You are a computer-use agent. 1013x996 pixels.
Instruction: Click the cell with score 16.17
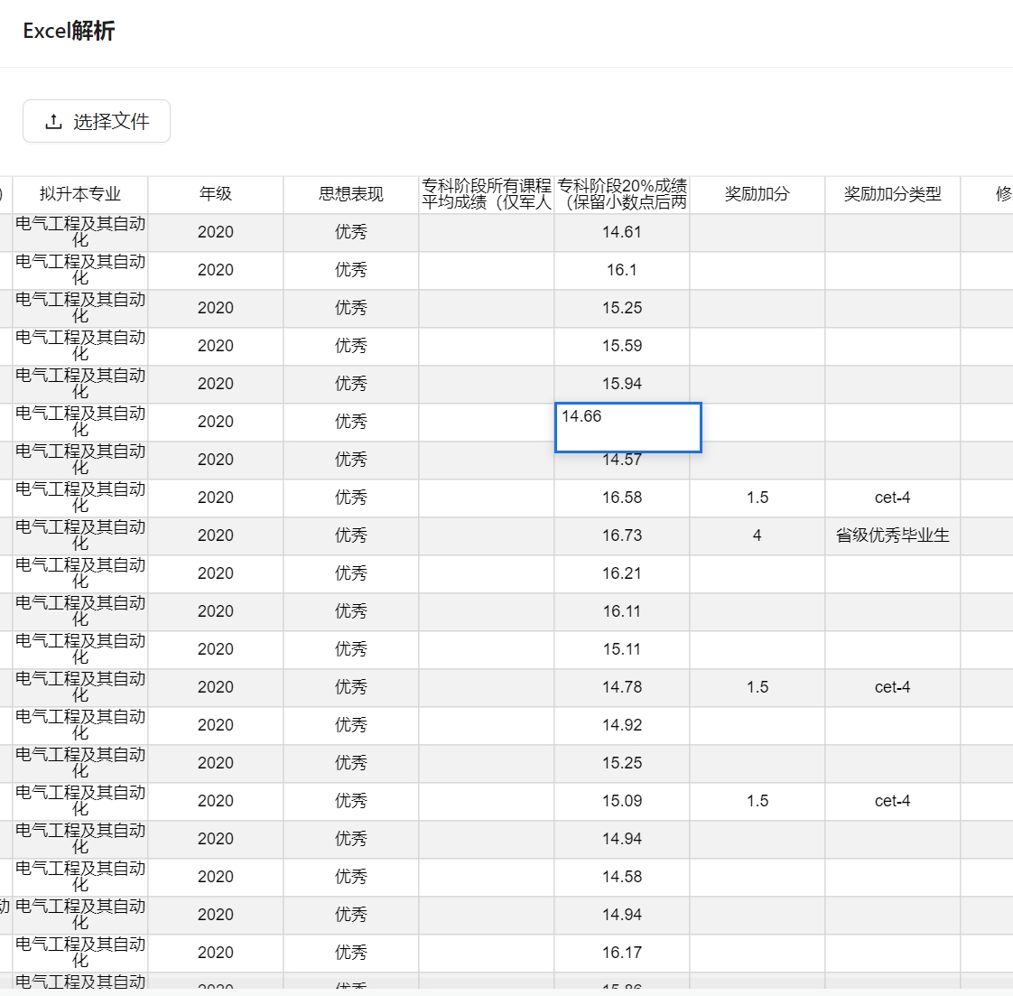pyautogui.click(x=622, y=953)
